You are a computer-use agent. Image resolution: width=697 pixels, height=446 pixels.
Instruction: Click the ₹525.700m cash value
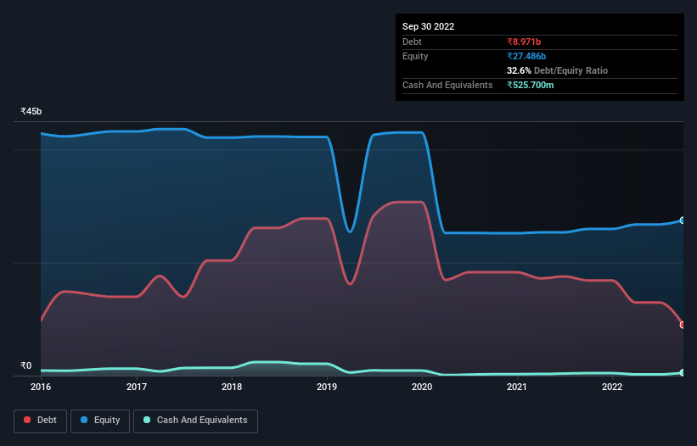531,85
